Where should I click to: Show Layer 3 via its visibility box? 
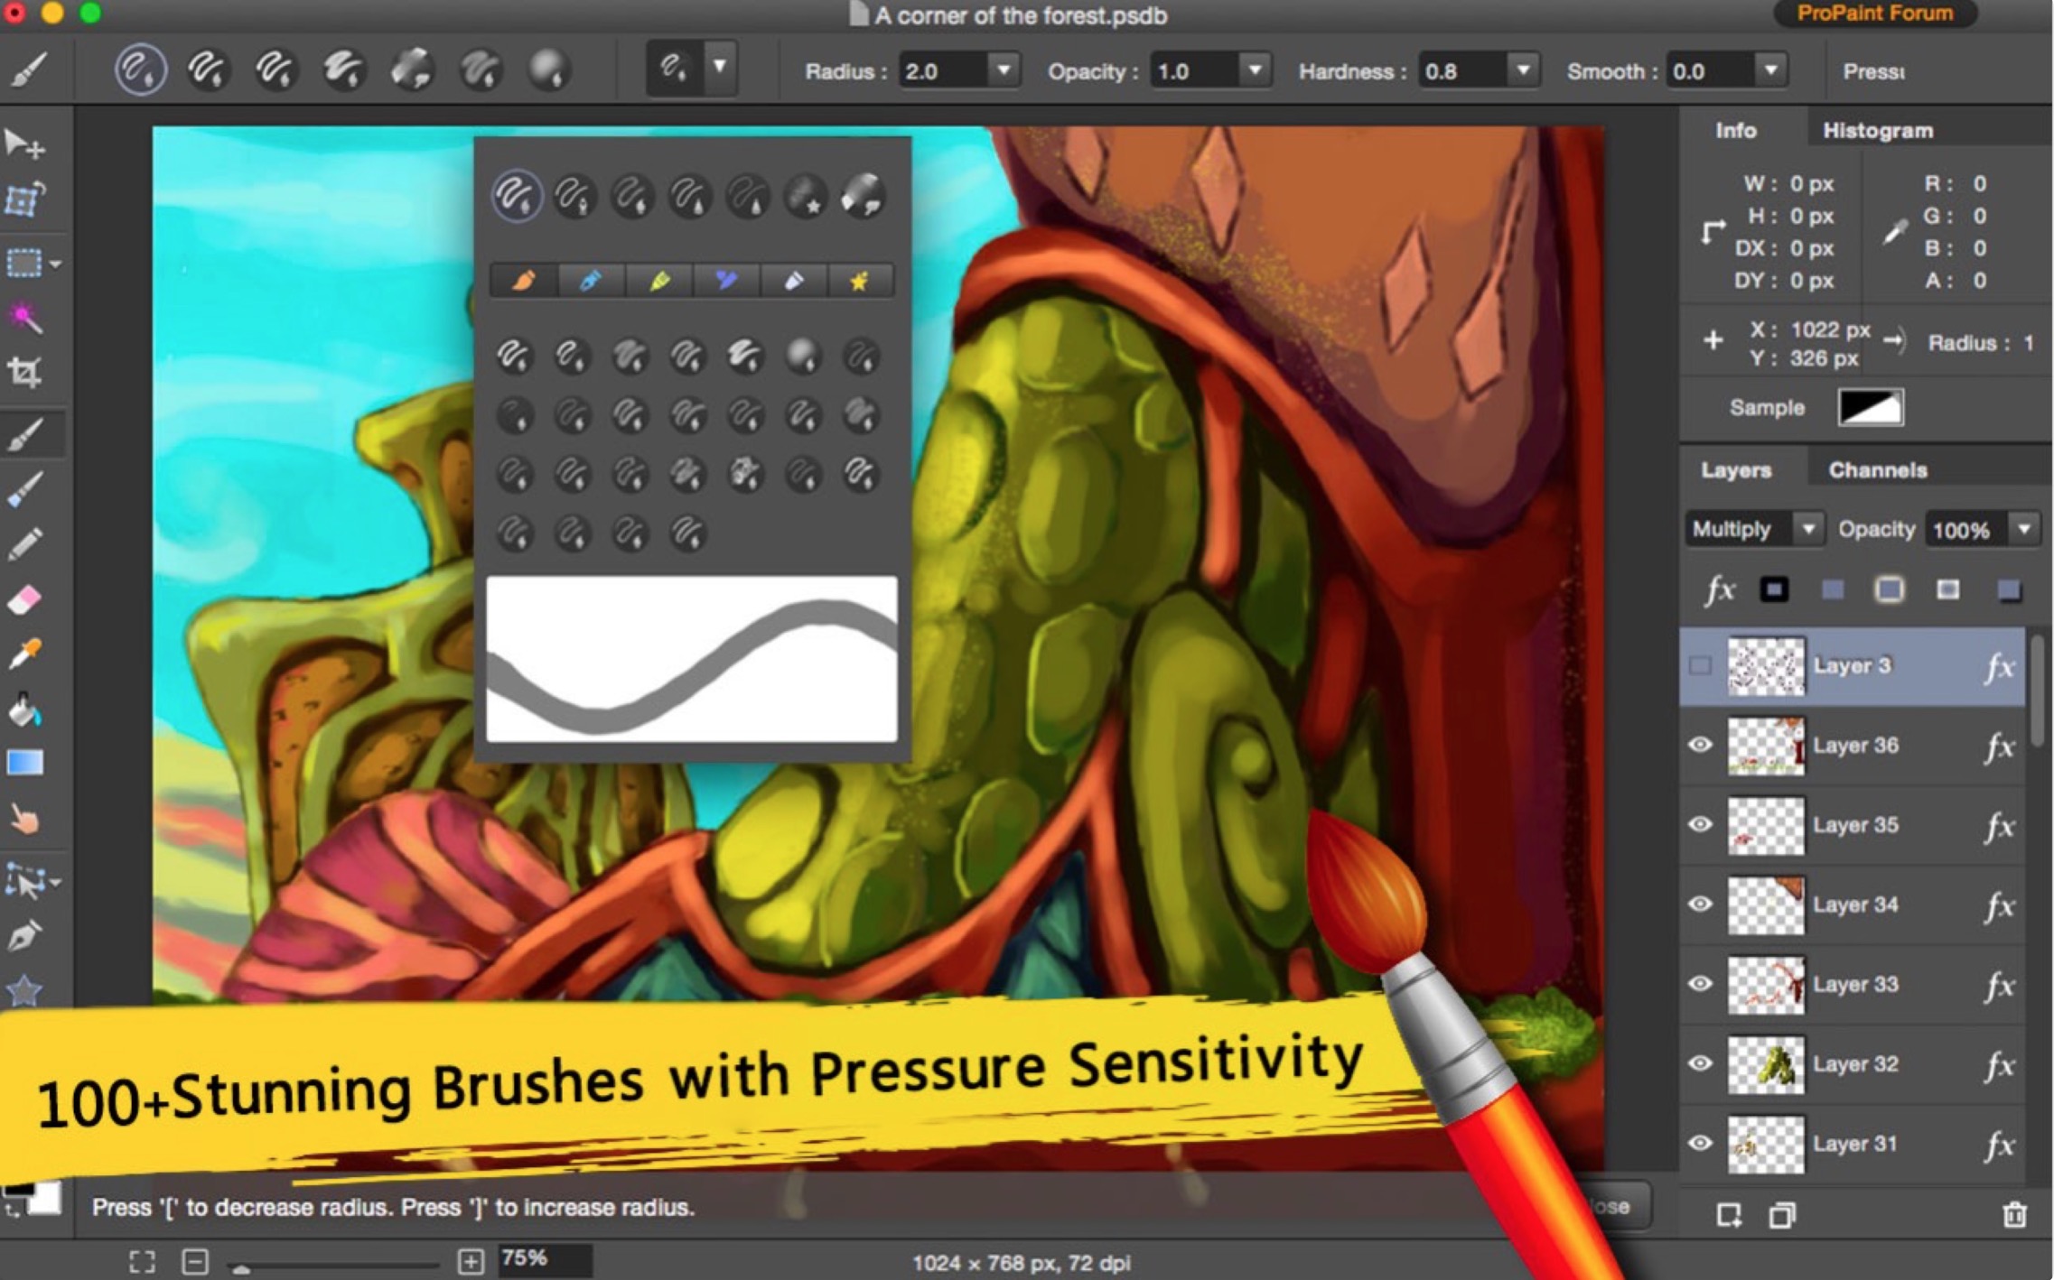pos(1700,666)
